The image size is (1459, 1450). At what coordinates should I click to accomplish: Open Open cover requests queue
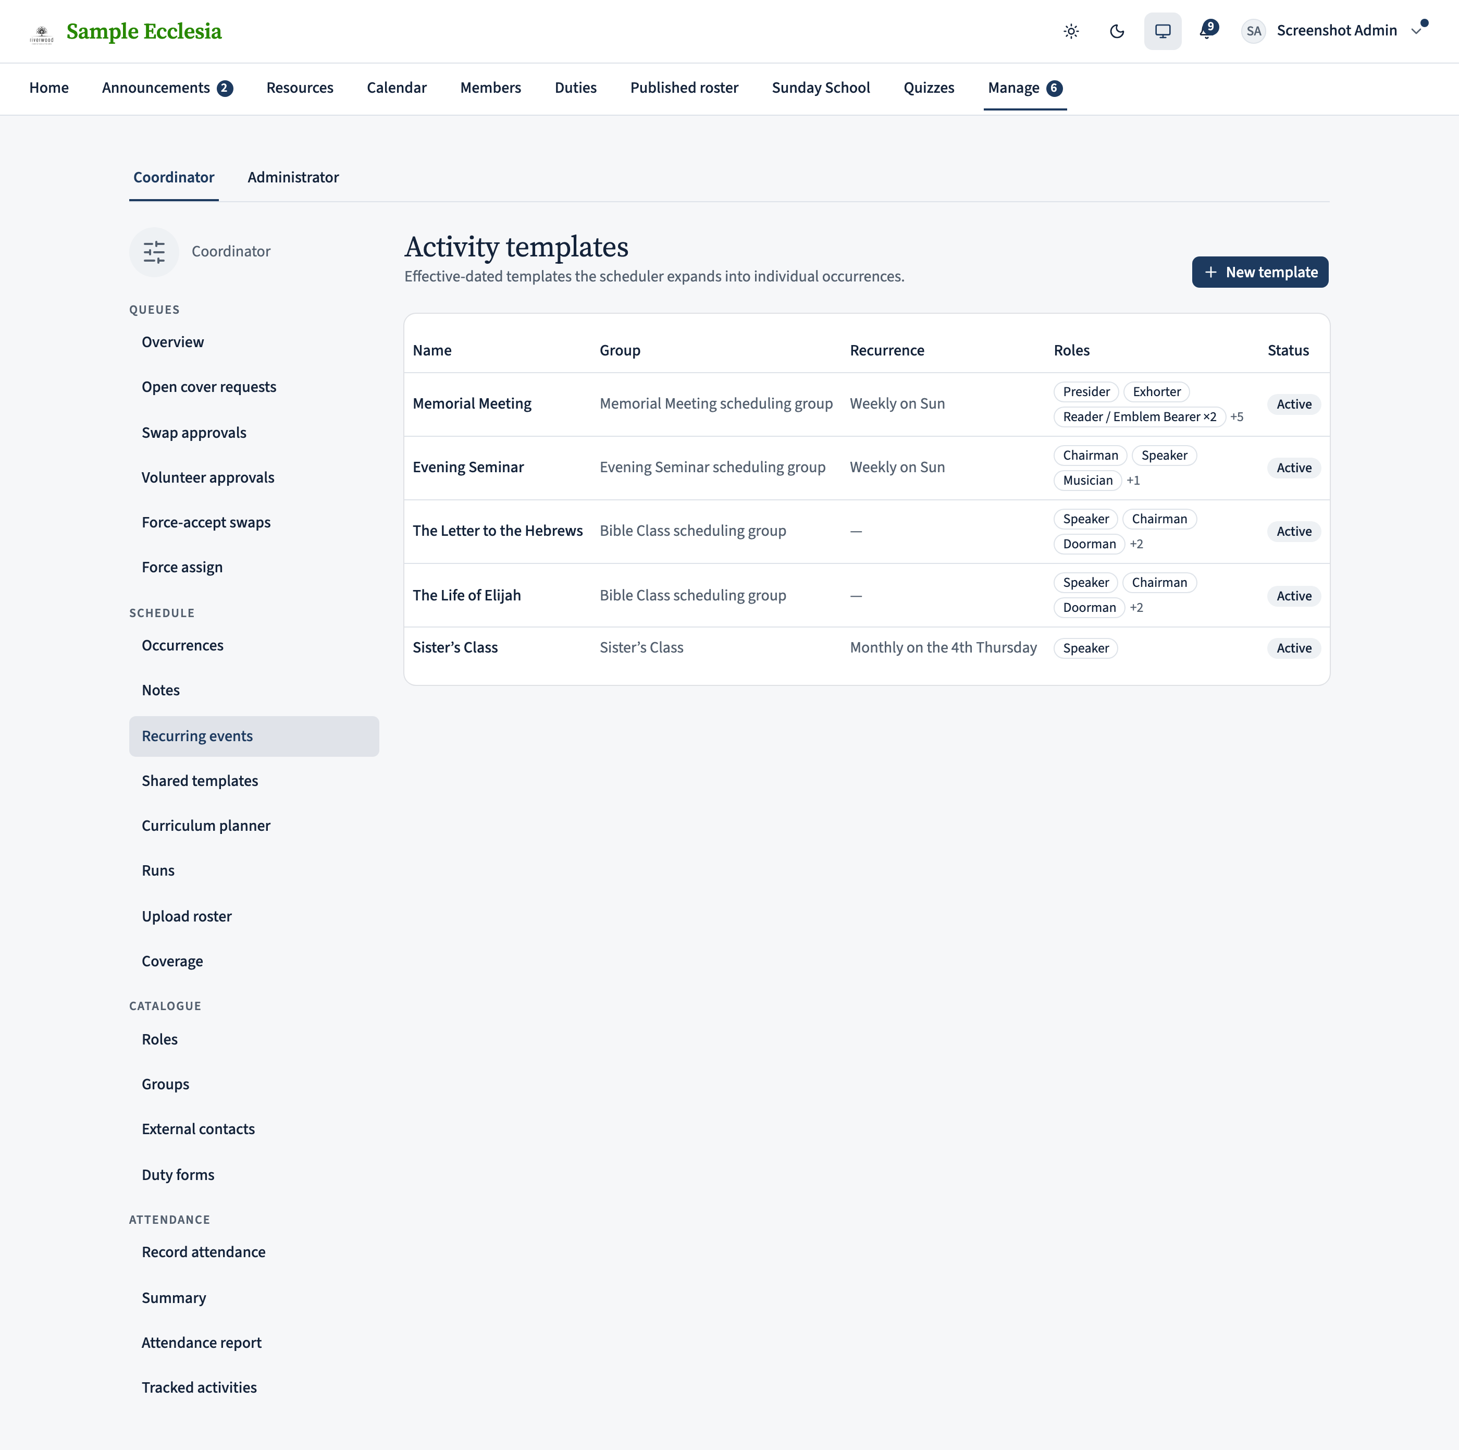254,387
